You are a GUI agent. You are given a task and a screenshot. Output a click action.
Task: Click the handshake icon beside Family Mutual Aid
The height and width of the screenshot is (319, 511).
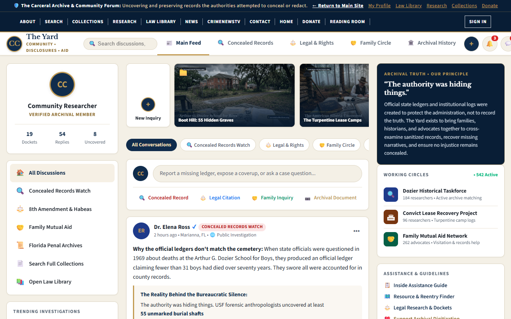(20, 227)
